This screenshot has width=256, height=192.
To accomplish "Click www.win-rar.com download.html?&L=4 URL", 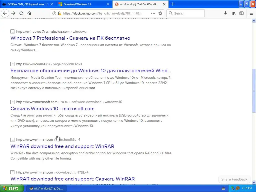I will [52, 172].
